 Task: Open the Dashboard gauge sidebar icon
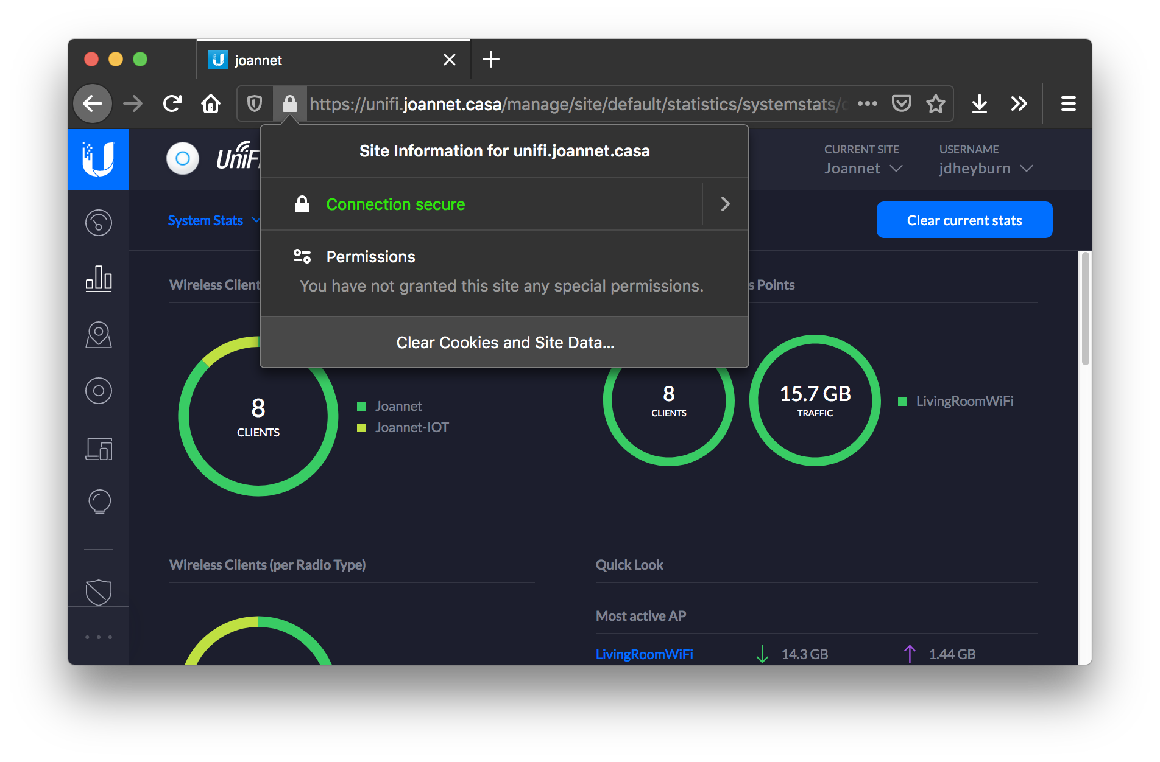click(99, 223)
